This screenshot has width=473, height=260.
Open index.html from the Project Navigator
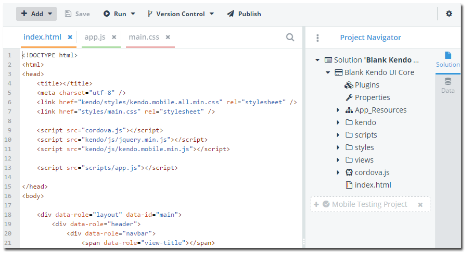click(373, 185)
